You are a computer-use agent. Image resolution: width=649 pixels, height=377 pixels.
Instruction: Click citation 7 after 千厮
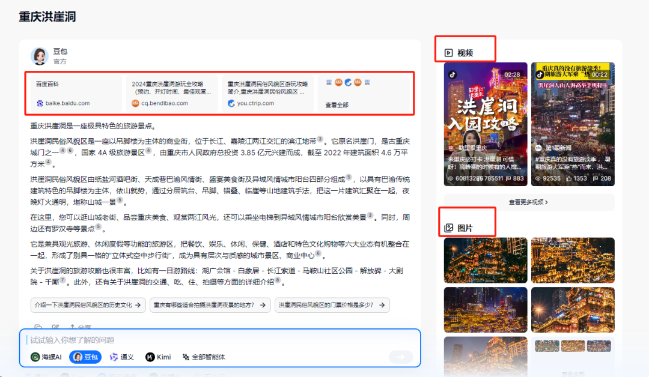[x=62, y=280]
